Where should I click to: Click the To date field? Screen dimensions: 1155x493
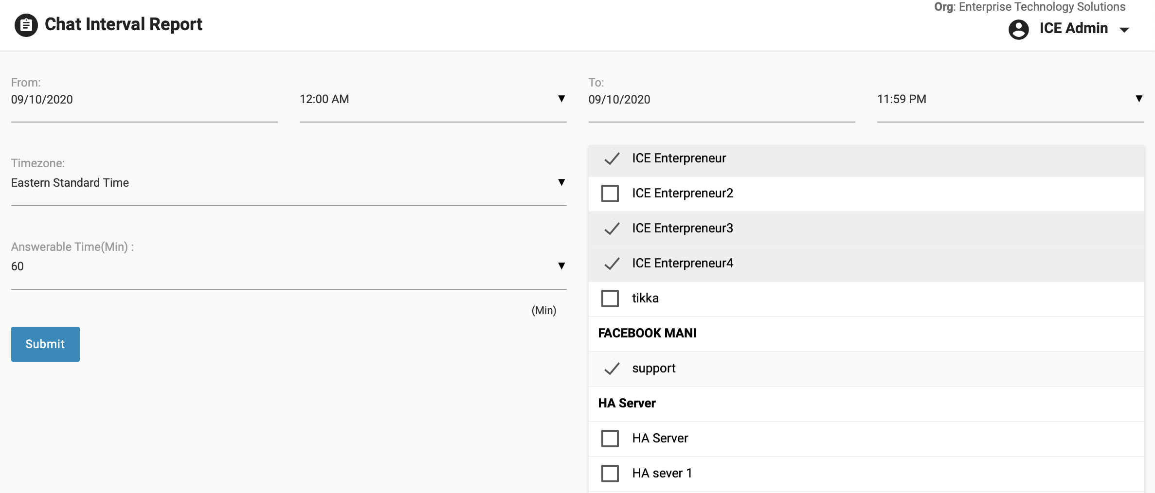coord(722,100)
